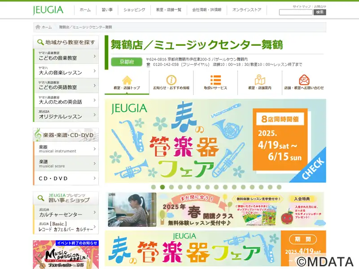Expand the こどもの音楽教室 row arrow
Viewport: 359px width, 269px height.
(x=95, y=56)
